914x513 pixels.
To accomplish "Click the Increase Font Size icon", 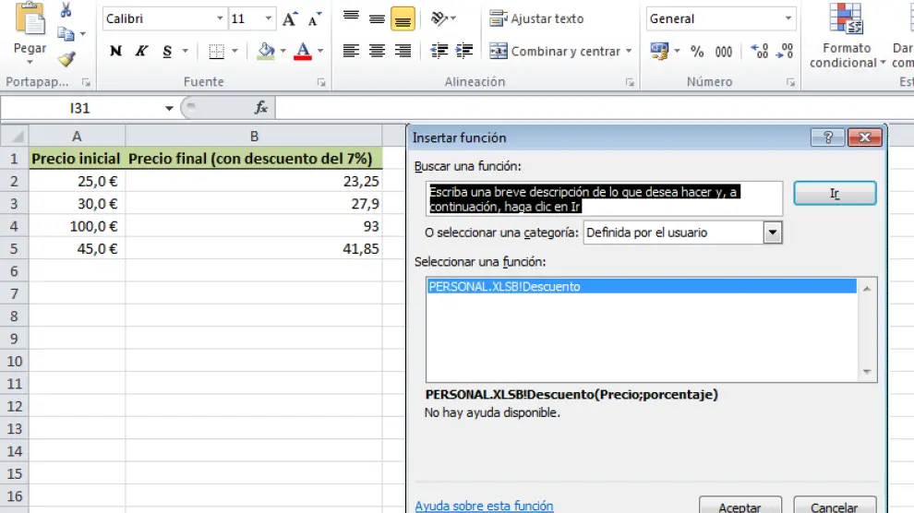I will click(x=290, y=18).
